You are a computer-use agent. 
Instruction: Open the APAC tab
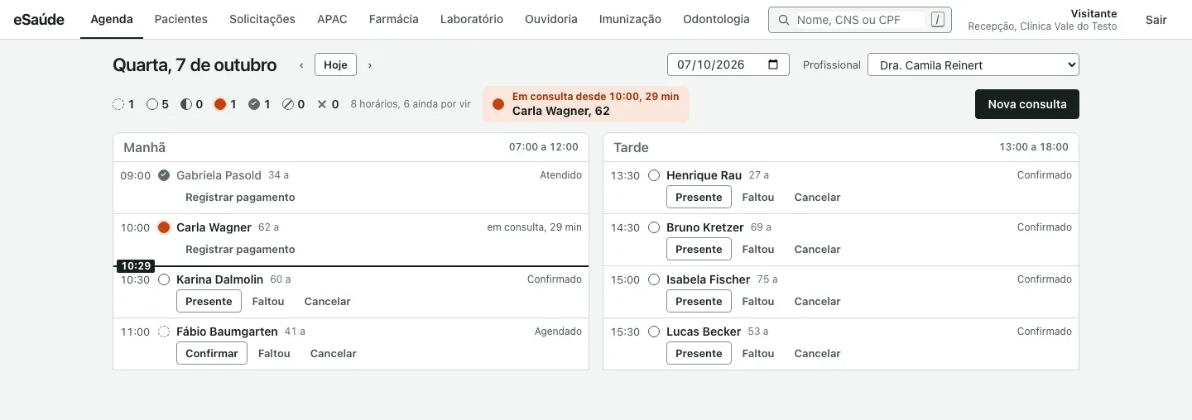point(332,20)
